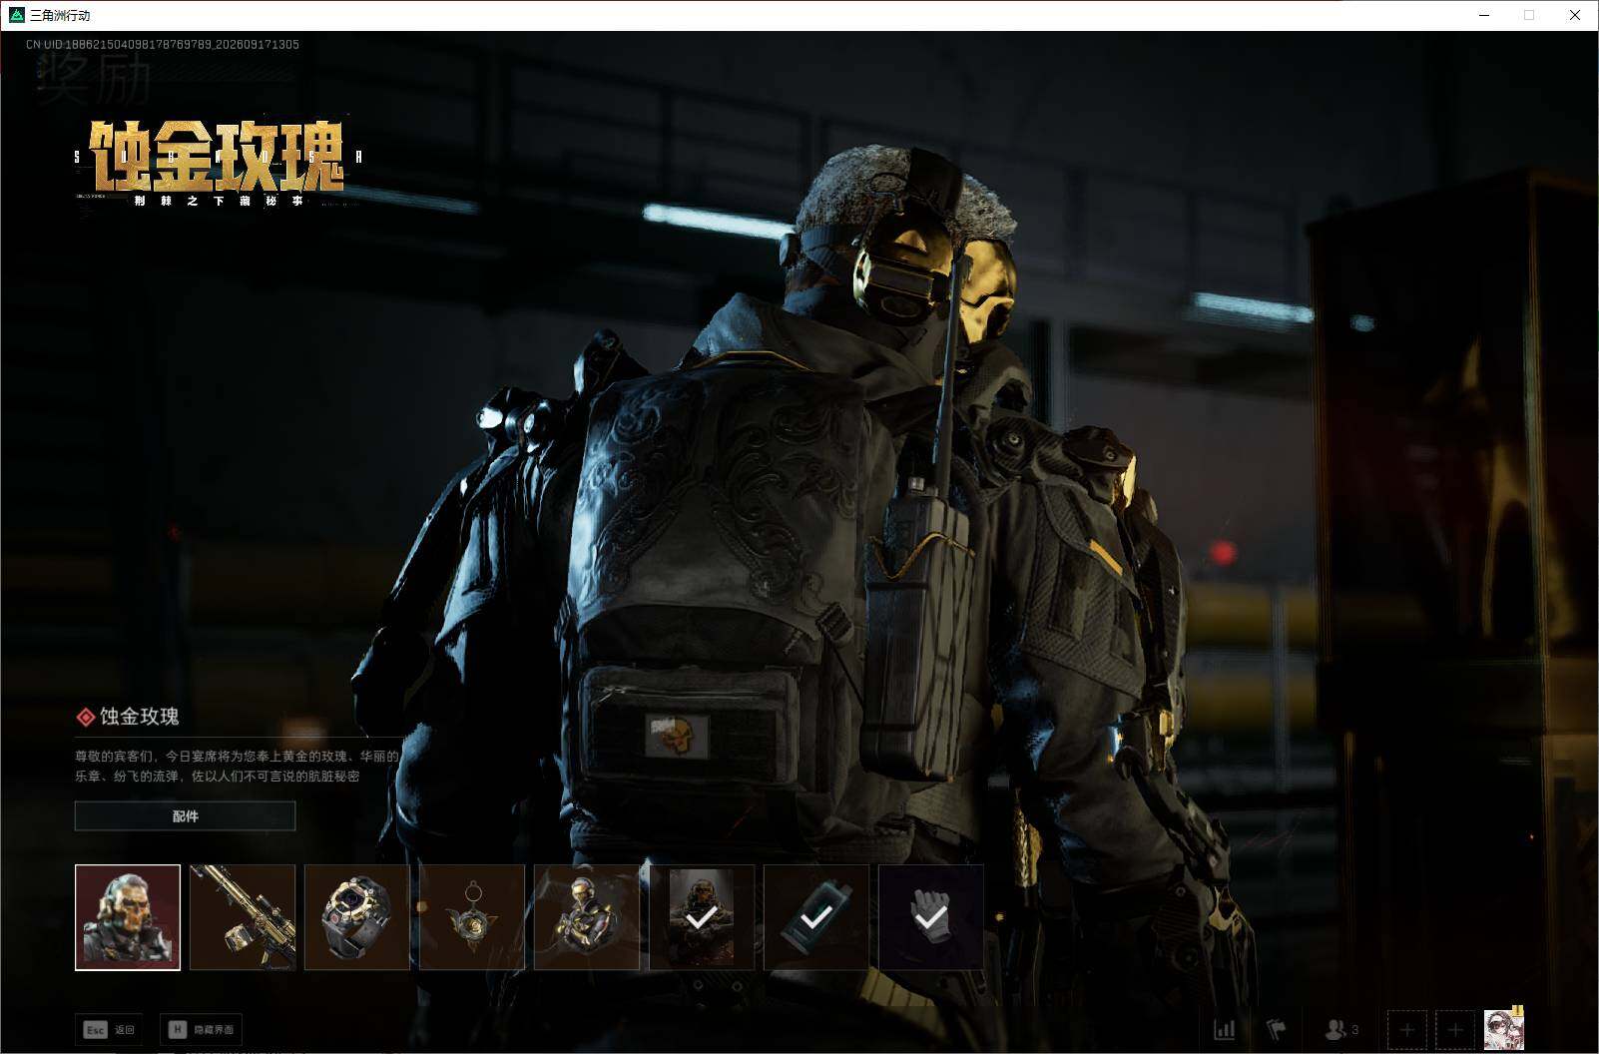The image size is (1599, 1054).
Task: Open the player avatar profile picture
Action: 1504,1029
